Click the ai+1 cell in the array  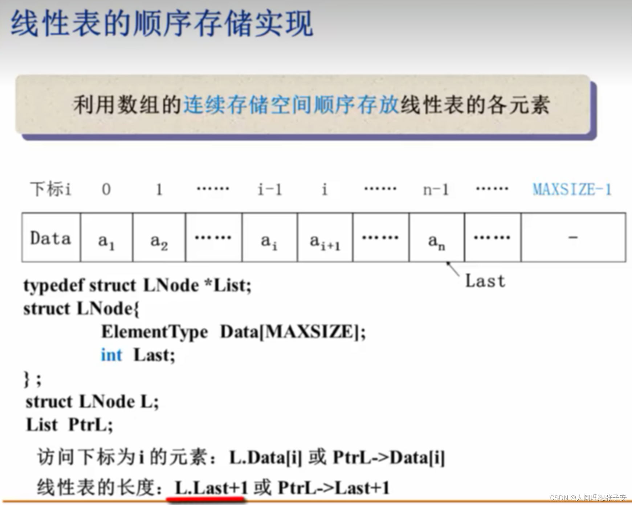(325, 238)
